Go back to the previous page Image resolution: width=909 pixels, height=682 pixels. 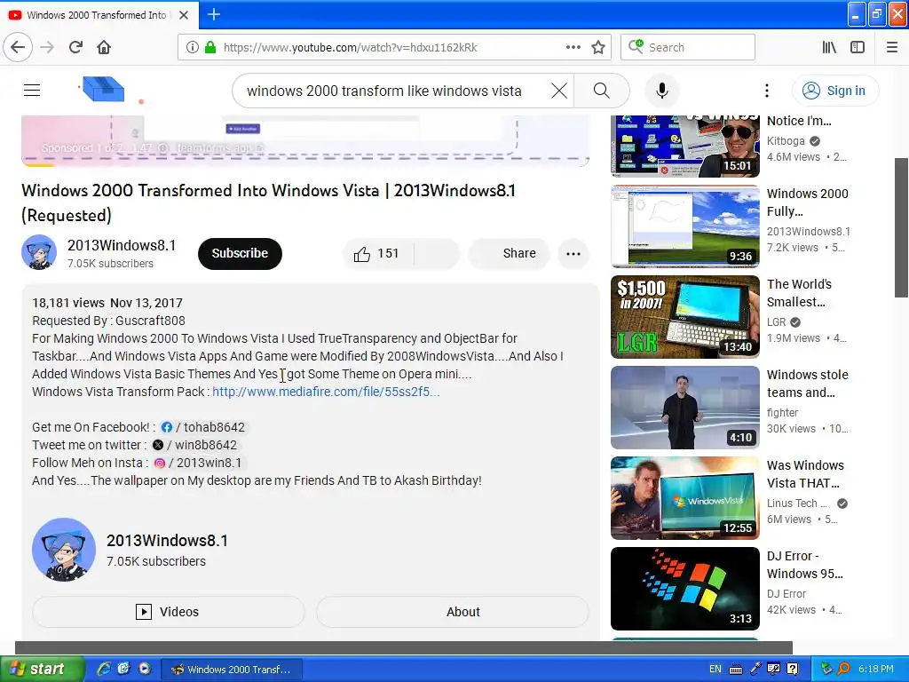pyautogui.click(x=18, y=47)
